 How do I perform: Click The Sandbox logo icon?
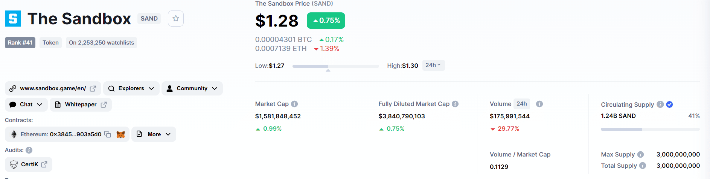[x=13, y=19]
